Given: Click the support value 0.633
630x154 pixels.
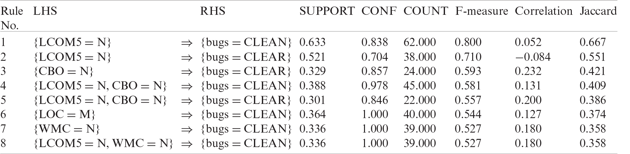Looking at the screenshot, I should pos(312,42).
